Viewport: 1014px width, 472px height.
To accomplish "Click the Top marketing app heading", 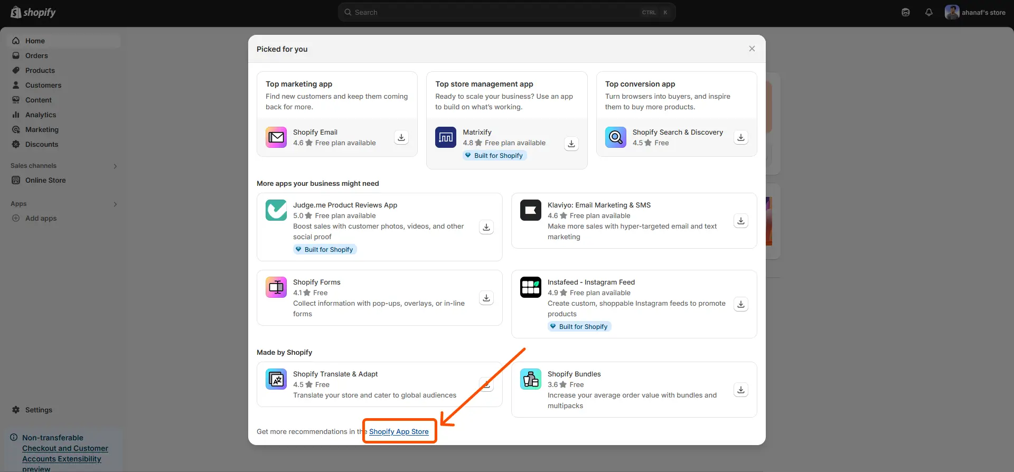I will (299, 84).
